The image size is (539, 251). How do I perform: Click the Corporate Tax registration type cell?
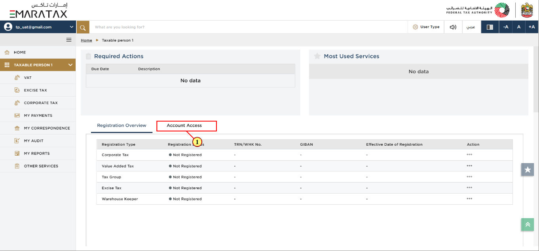tap(115, 155)
